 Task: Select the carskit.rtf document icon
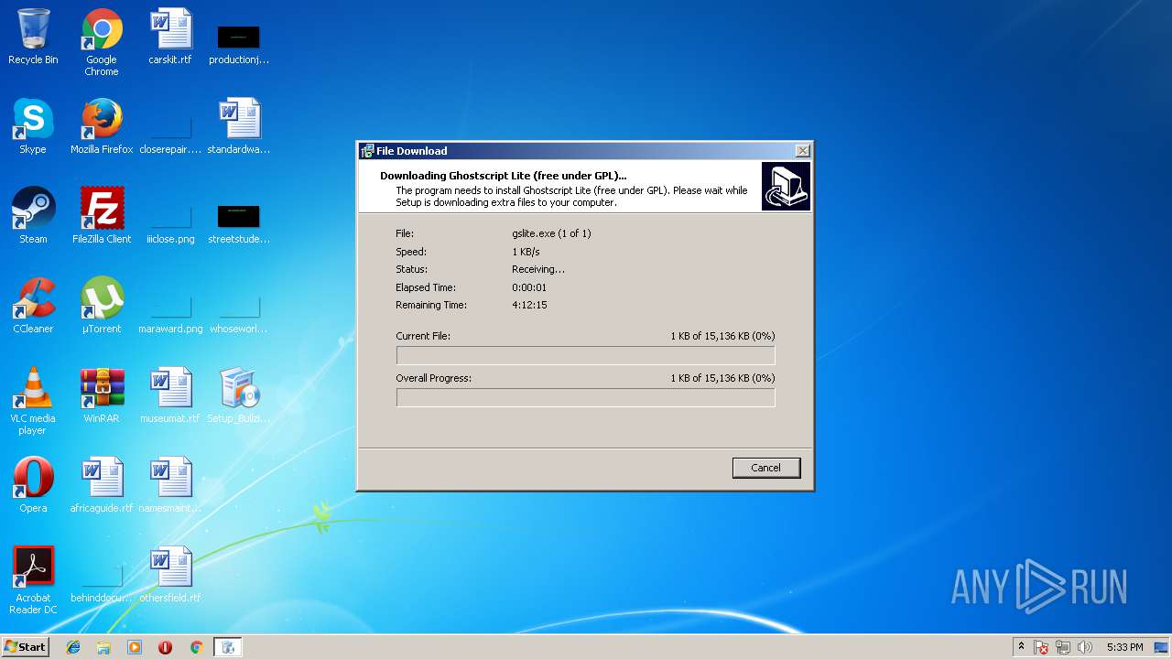point(170,37)
